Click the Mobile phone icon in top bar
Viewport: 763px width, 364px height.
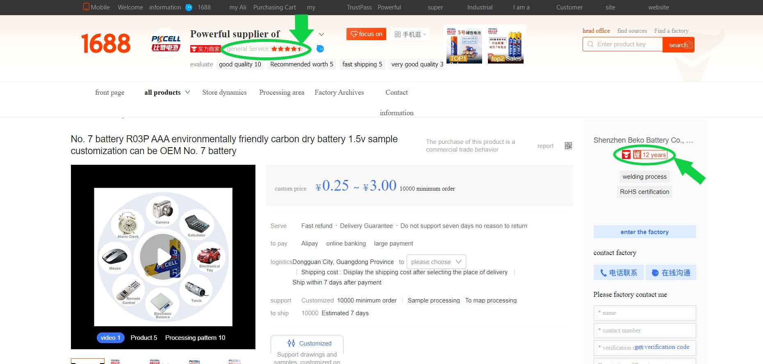coord(86,7)
